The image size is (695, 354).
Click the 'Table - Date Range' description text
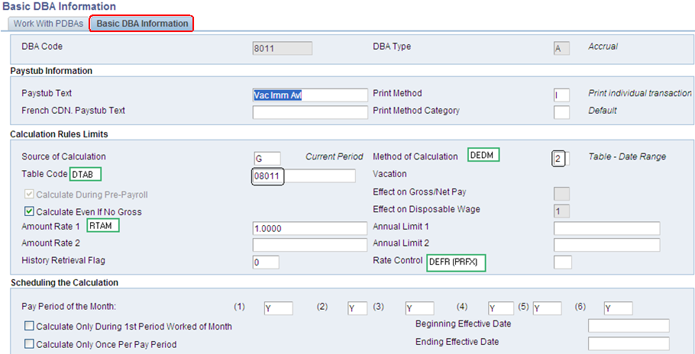tap(627, 156)
